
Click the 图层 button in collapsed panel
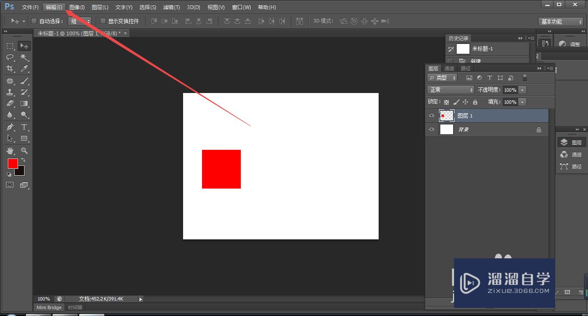point(571,143)
